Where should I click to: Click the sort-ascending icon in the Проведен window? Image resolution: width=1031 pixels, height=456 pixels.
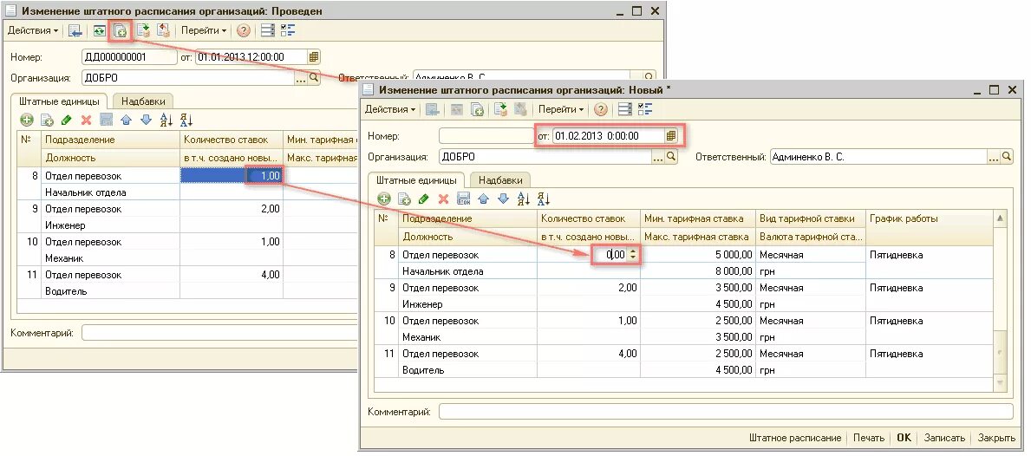coord(166,121)
